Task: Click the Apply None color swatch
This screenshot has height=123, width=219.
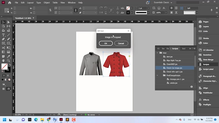Action: pos(9,80)
